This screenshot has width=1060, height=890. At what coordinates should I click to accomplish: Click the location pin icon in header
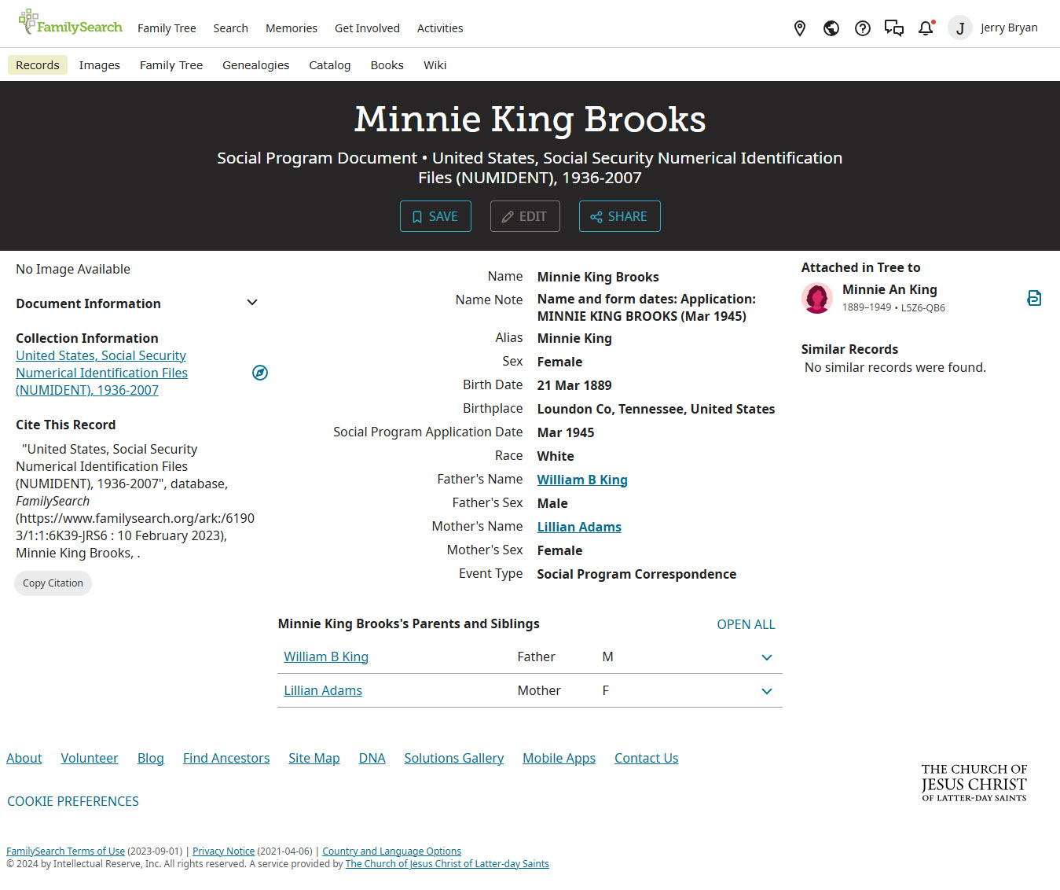coord(800,28)
